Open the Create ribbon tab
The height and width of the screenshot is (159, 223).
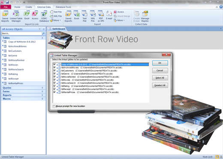[x=29, y=7]
